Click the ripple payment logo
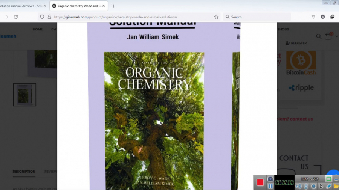This screenshot has width=339, height=190. pos(301,87)
